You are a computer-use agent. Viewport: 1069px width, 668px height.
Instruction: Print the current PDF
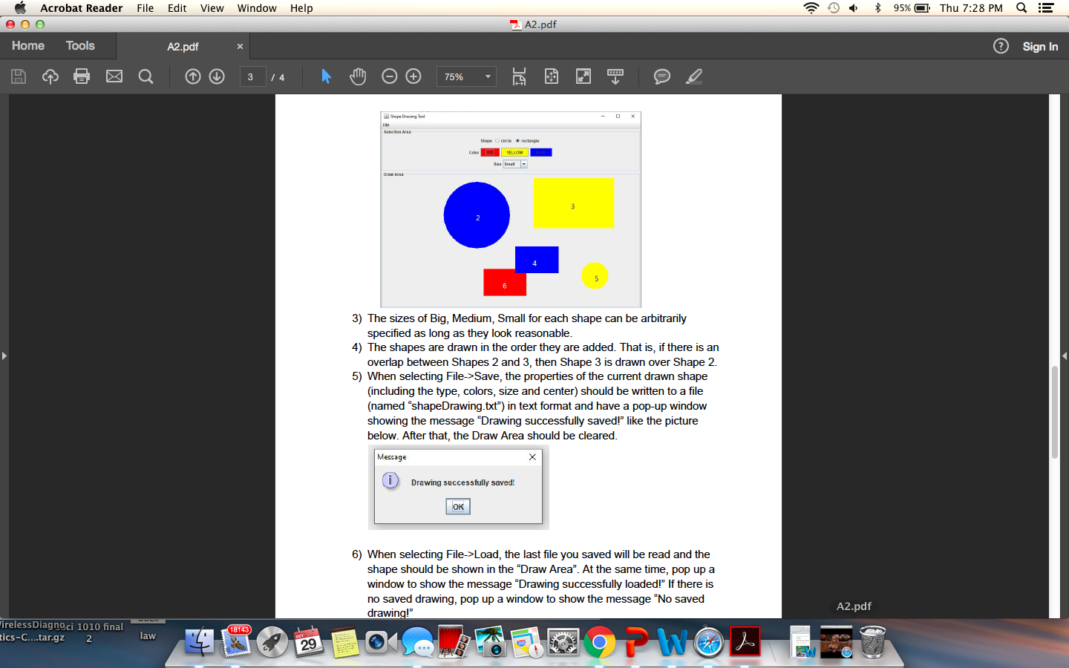pos(82,76)
